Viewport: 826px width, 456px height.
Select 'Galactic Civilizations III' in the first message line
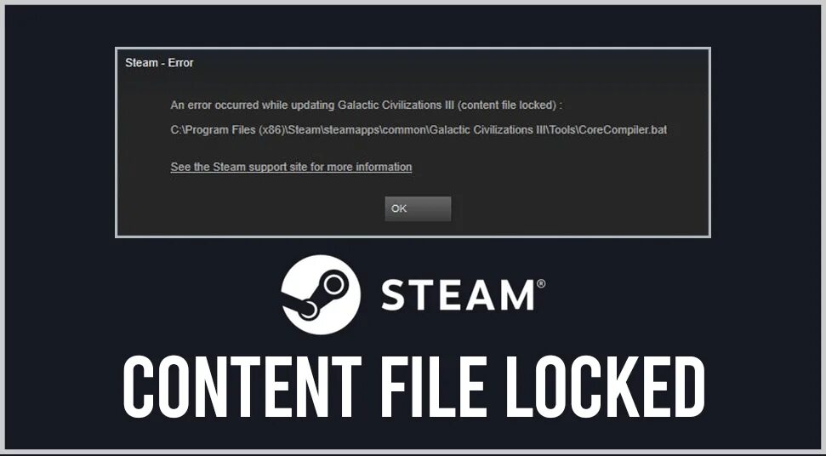click(x=396, y=105)
